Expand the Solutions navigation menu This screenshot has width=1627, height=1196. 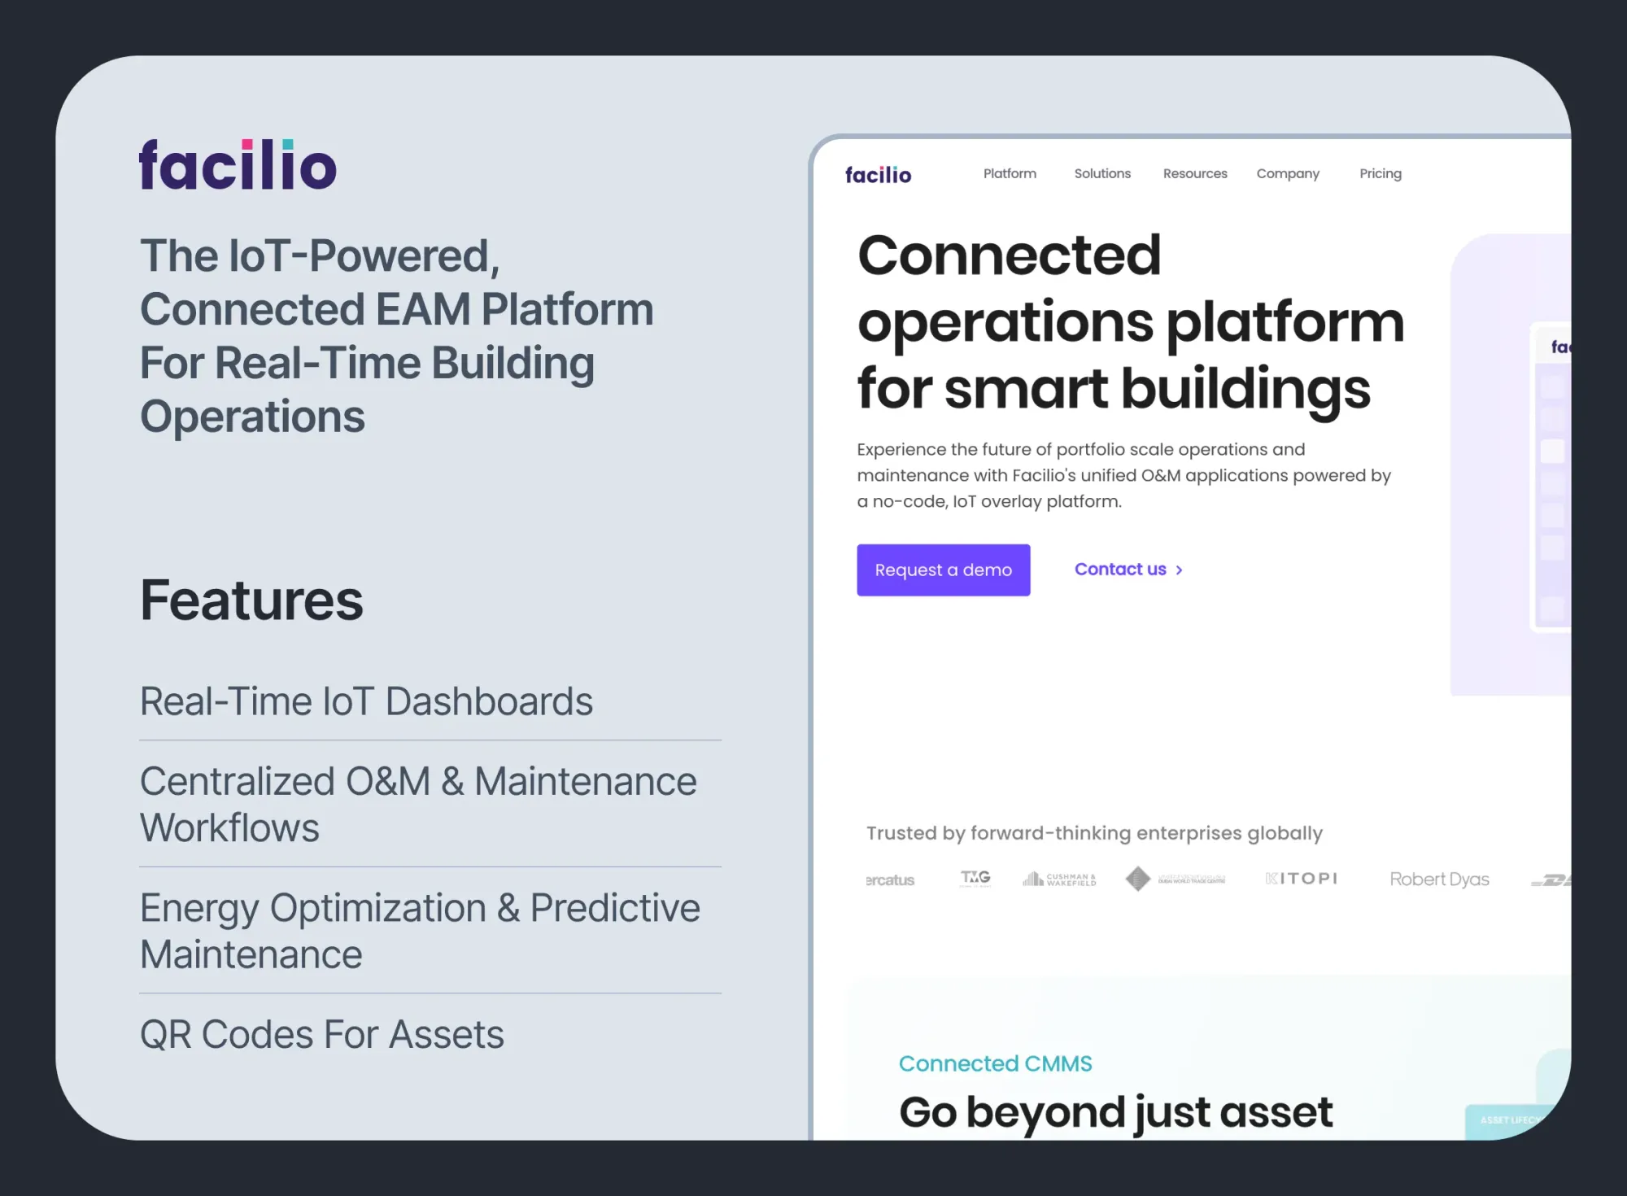[1102, 174]
